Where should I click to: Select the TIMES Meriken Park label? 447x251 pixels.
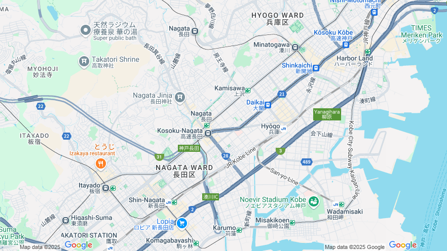[422, 34]
